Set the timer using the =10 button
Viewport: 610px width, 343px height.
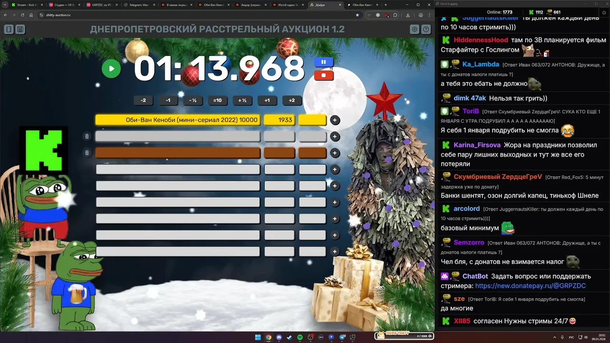(x=218, y=101)
